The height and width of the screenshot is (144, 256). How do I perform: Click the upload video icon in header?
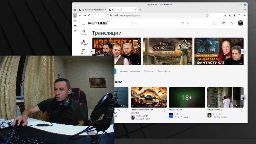tap(215, 23)
